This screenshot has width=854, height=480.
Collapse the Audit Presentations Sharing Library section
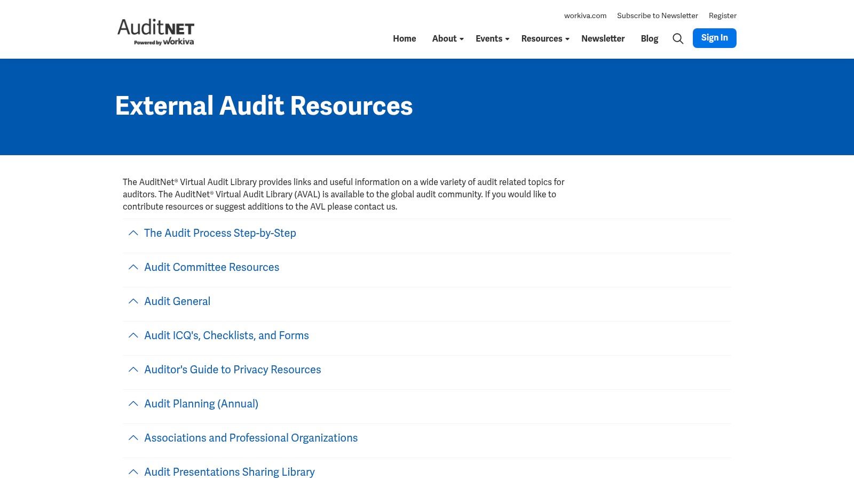(x=133, y=471)
